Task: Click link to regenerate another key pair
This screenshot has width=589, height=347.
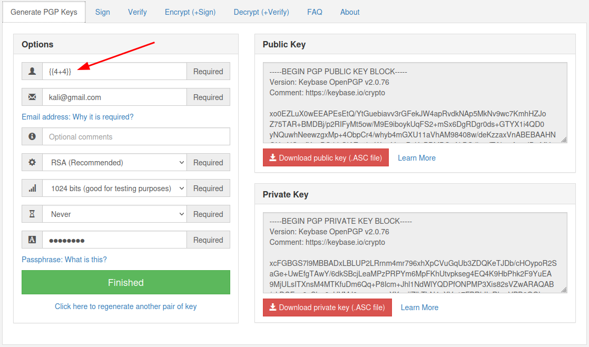Action: 125,306
